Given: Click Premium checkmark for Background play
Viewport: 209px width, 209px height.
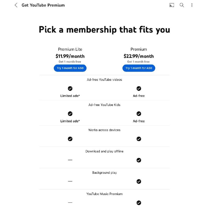Looking at the screenshot, I should tap(139, 182).
